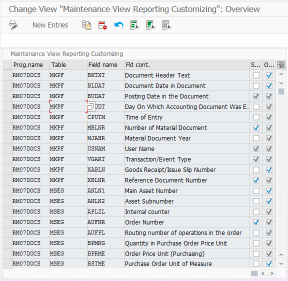Toggle S checkbox for Document Date in Document
The width and height of the screenshot is (288, 281).
(x=256, y=85)
